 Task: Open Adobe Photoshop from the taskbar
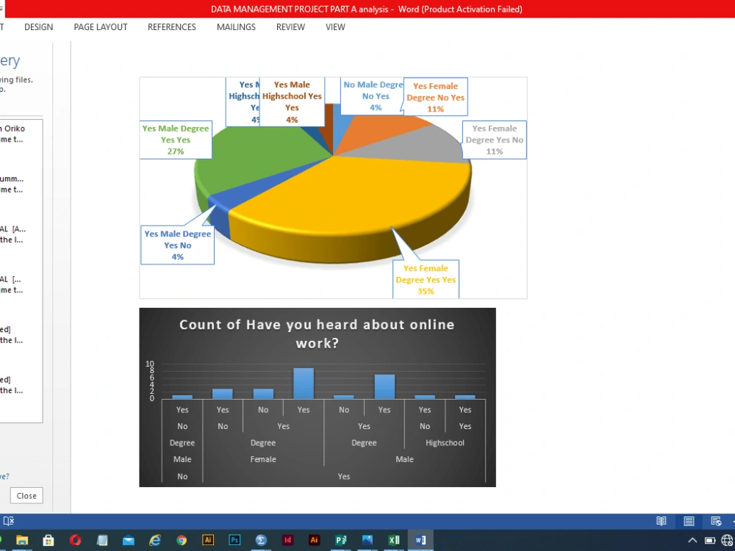click(234, 540)
